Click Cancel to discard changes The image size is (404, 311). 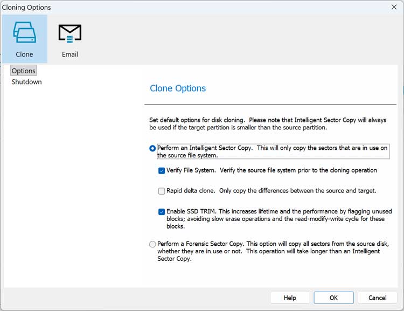coord(377,298)
